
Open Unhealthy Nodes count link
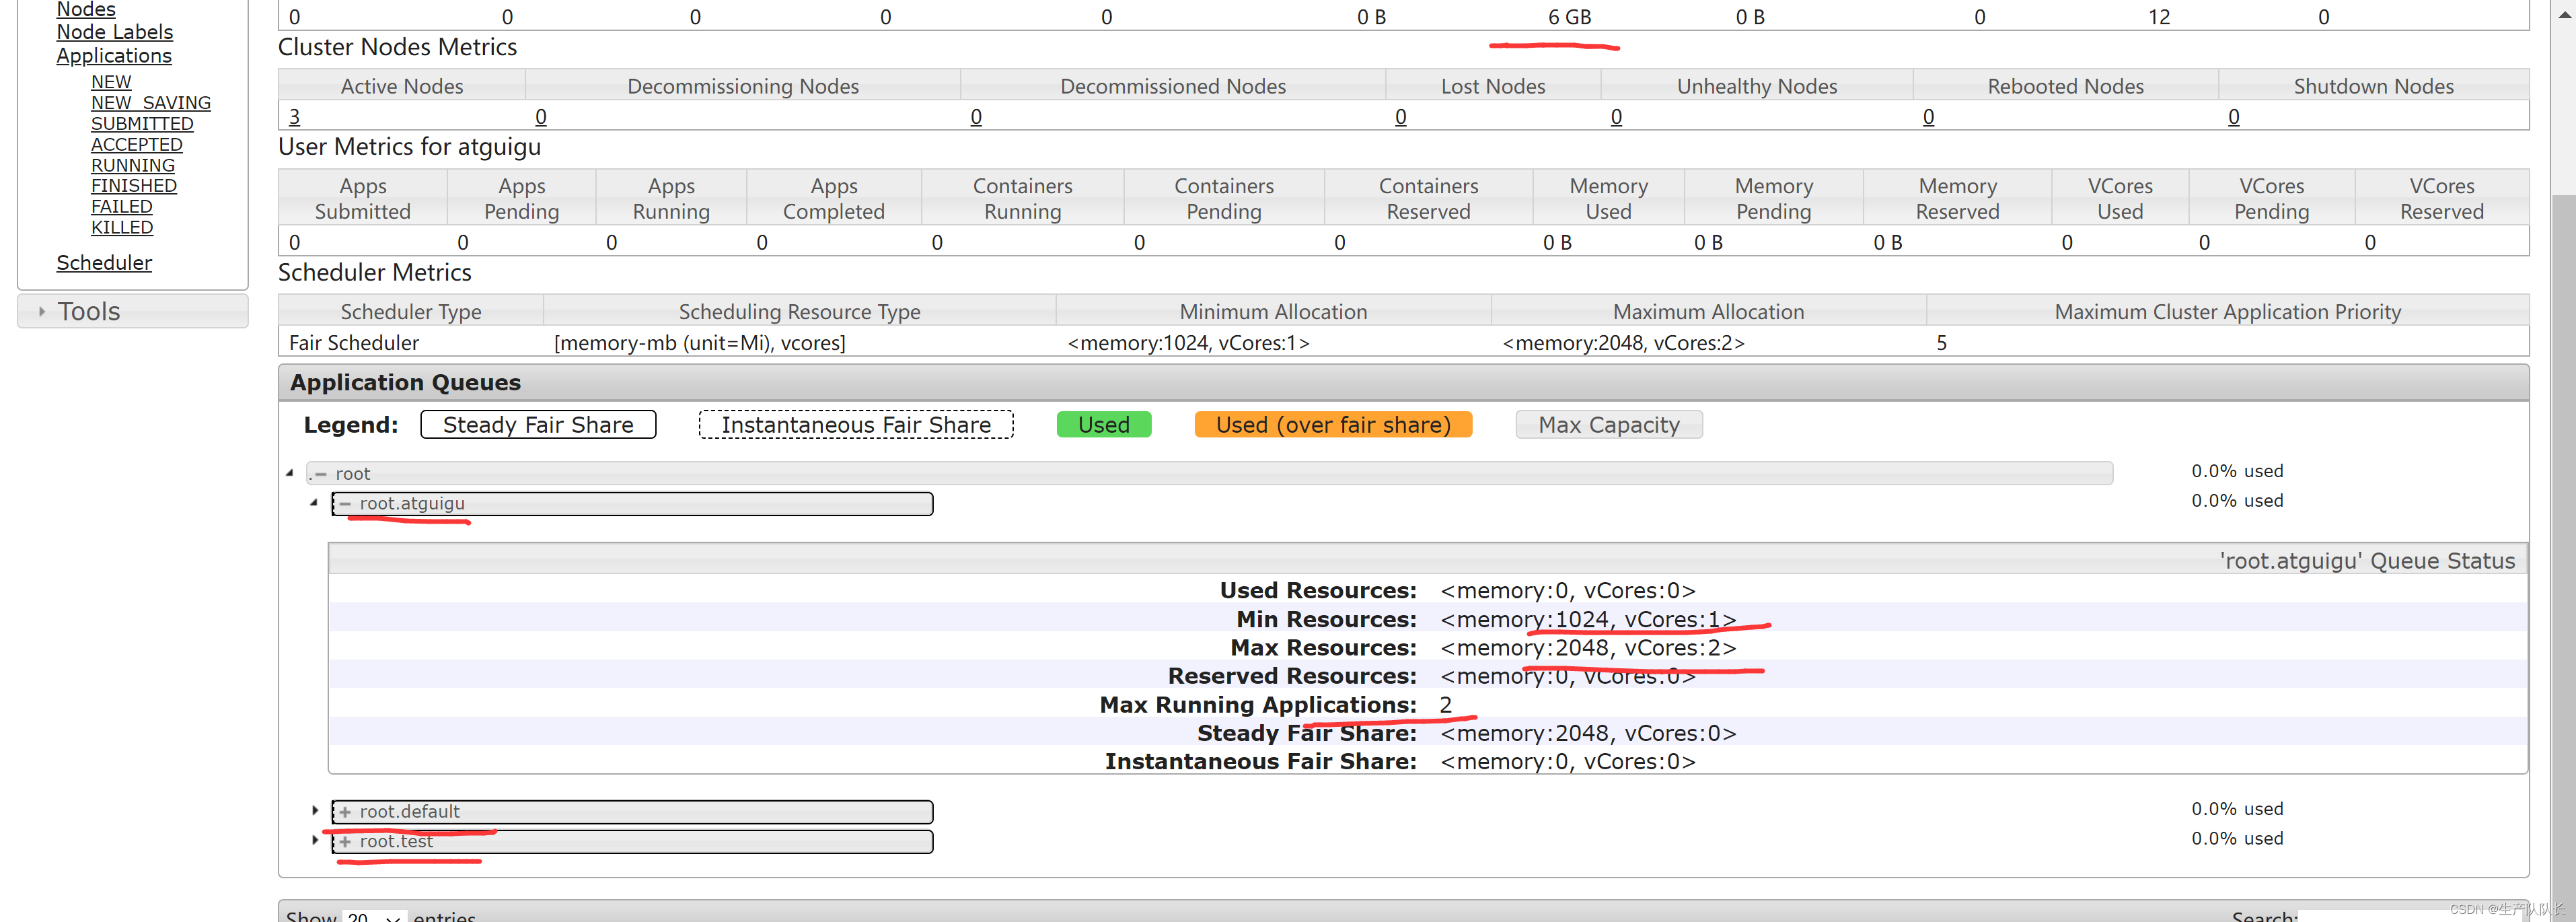(x=1616, y=117)
